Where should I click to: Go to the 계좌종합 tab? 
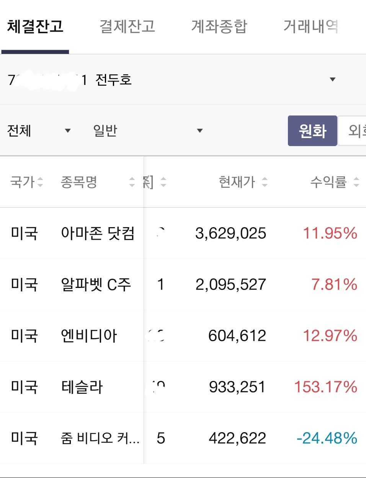(x=219, y=27)
